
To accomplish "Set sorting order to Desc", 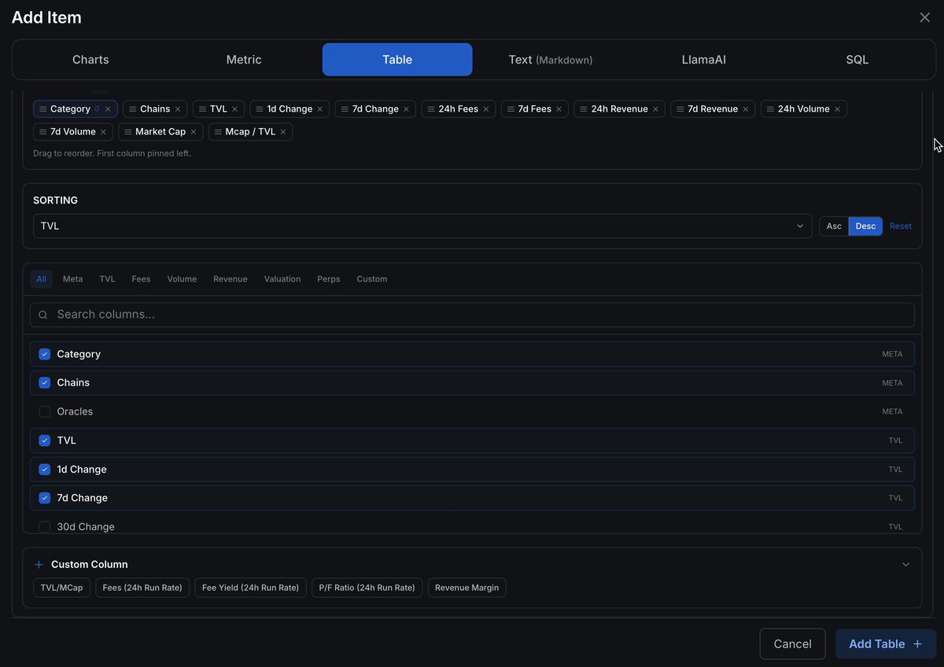I will (865, 227).
